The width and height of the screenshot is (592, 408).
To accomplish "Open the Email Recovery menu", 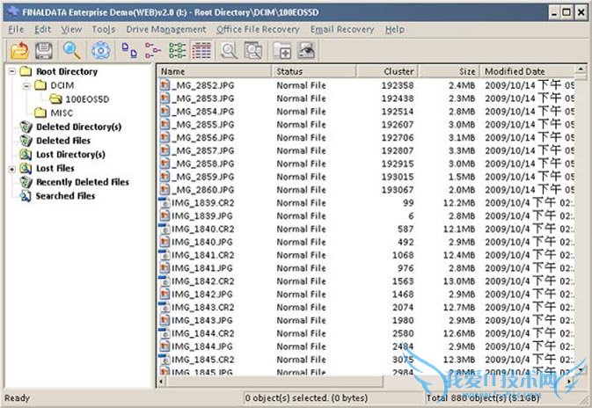I will [x=342, y=29].
